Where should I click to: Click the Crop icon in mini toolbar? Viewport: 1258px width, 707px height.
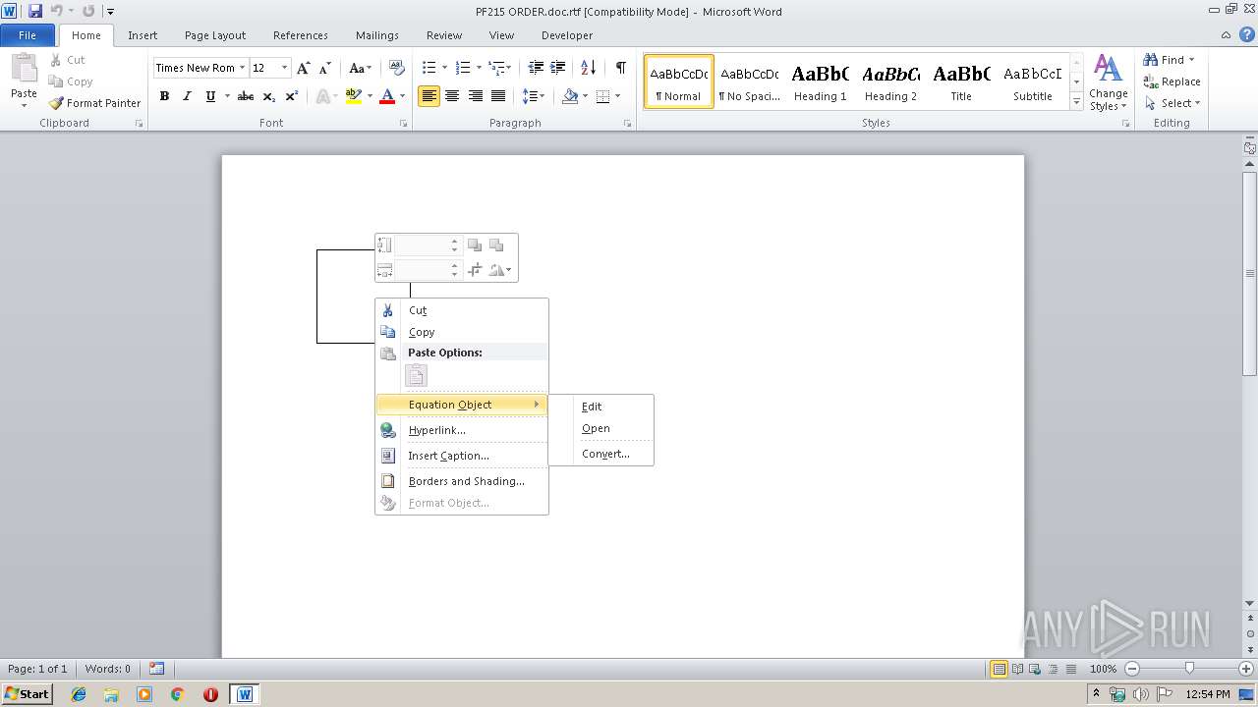coord(475,269)
